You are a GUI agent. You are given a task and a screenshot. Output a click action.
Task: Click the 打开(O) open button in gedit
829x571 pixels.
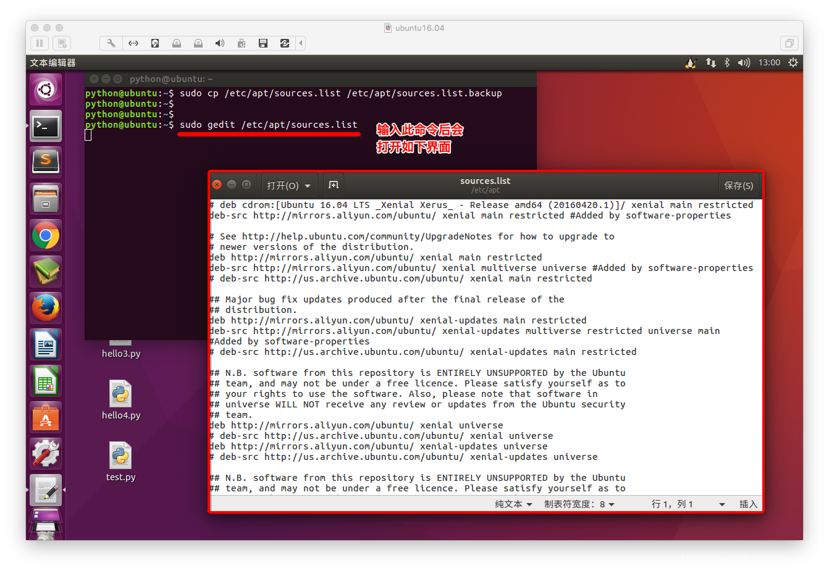pos(289,186)
